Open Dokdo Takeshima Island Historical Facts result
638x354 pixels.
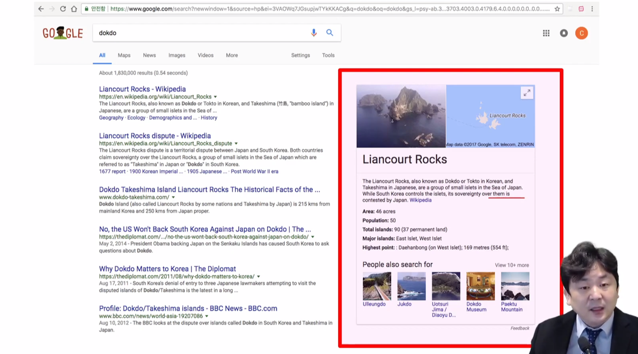tap(209, 189)
